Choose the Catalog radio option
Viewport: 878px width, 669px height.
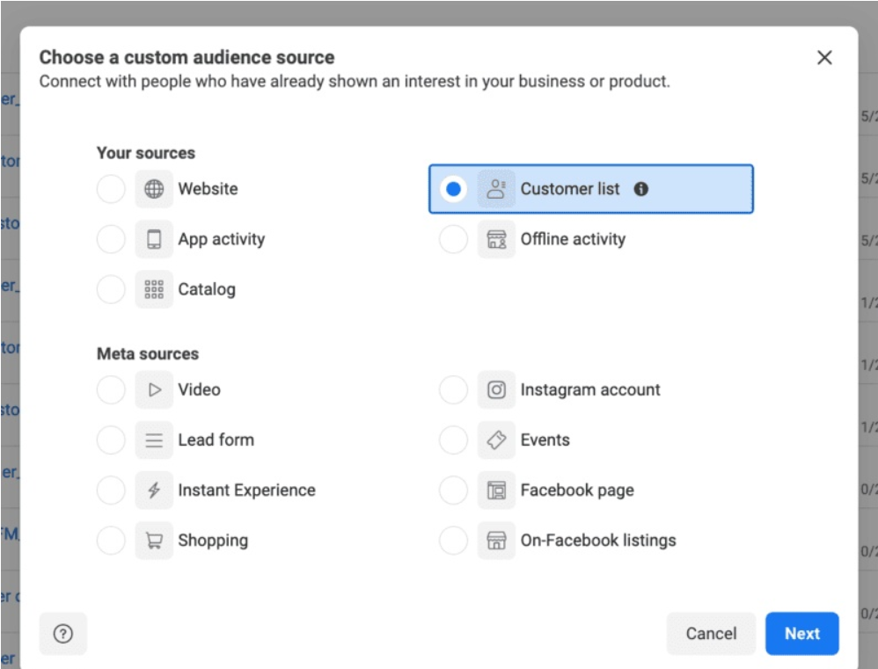[111, 289]
